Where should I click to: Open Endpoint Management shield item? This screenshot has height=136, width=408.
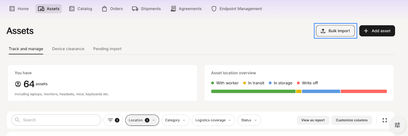point(237,9)
